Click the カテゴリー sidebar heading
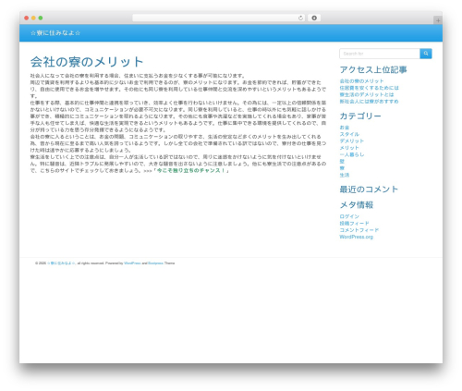 360,116
